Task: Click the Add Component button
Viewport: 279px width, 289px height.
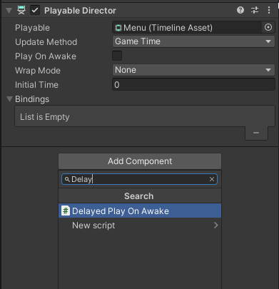Action: [140, 161]
